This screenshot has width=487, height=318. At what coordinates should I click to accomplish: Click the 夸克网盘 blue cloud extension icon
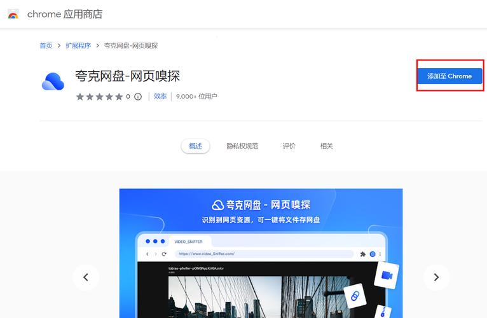click(53, 81)
